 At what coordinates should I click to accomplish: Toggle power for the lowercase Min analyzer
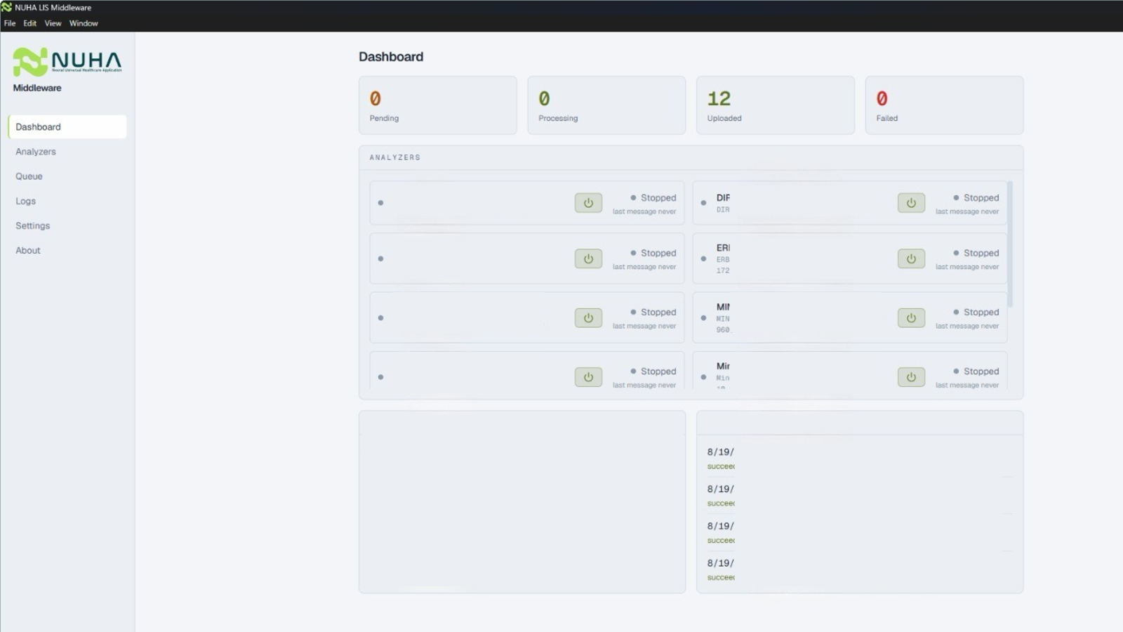911,377
